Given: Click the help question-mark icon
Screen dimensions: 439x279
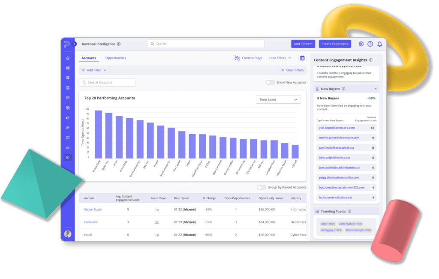Looking at the screenshot, I should [x=370, y=44].
